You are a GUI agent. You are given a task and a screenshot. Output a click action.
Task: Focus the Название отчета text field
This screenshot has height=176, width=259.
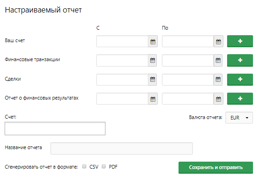click(x=122, y=148)
